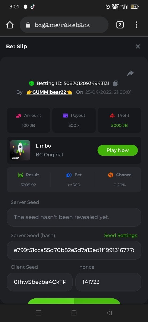Image resolution: width=148 pixels, height=322 pixels.
Task: Select the nonce field showing 141723
Action: point(108,282)
